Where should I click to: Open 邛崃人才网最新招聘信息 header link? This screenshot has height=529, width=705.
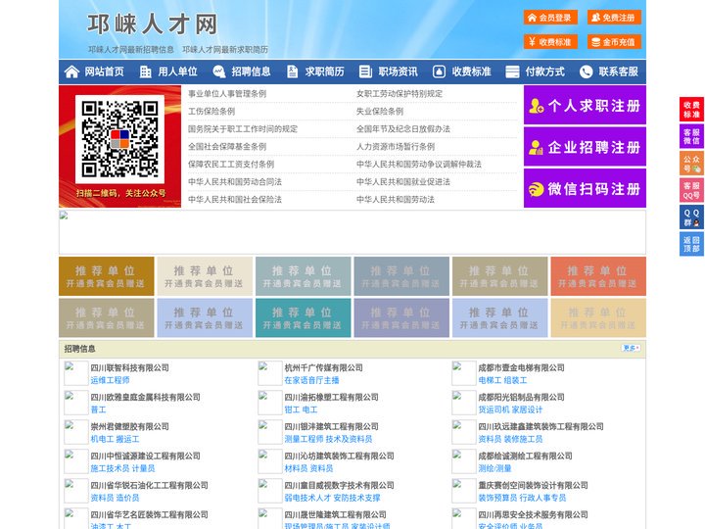point(131,50)
